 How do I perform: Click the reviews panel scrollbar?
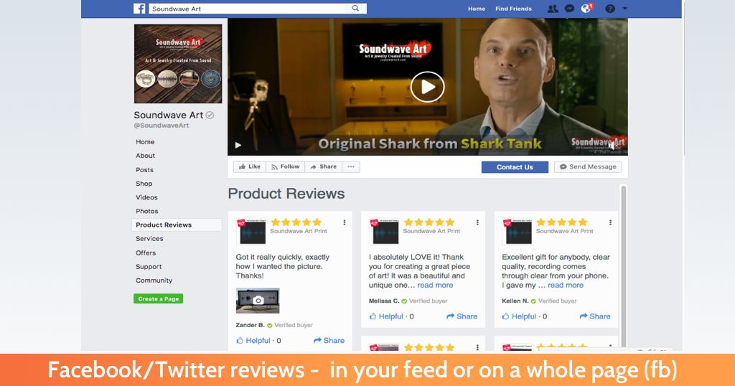[x=624, y=267]
